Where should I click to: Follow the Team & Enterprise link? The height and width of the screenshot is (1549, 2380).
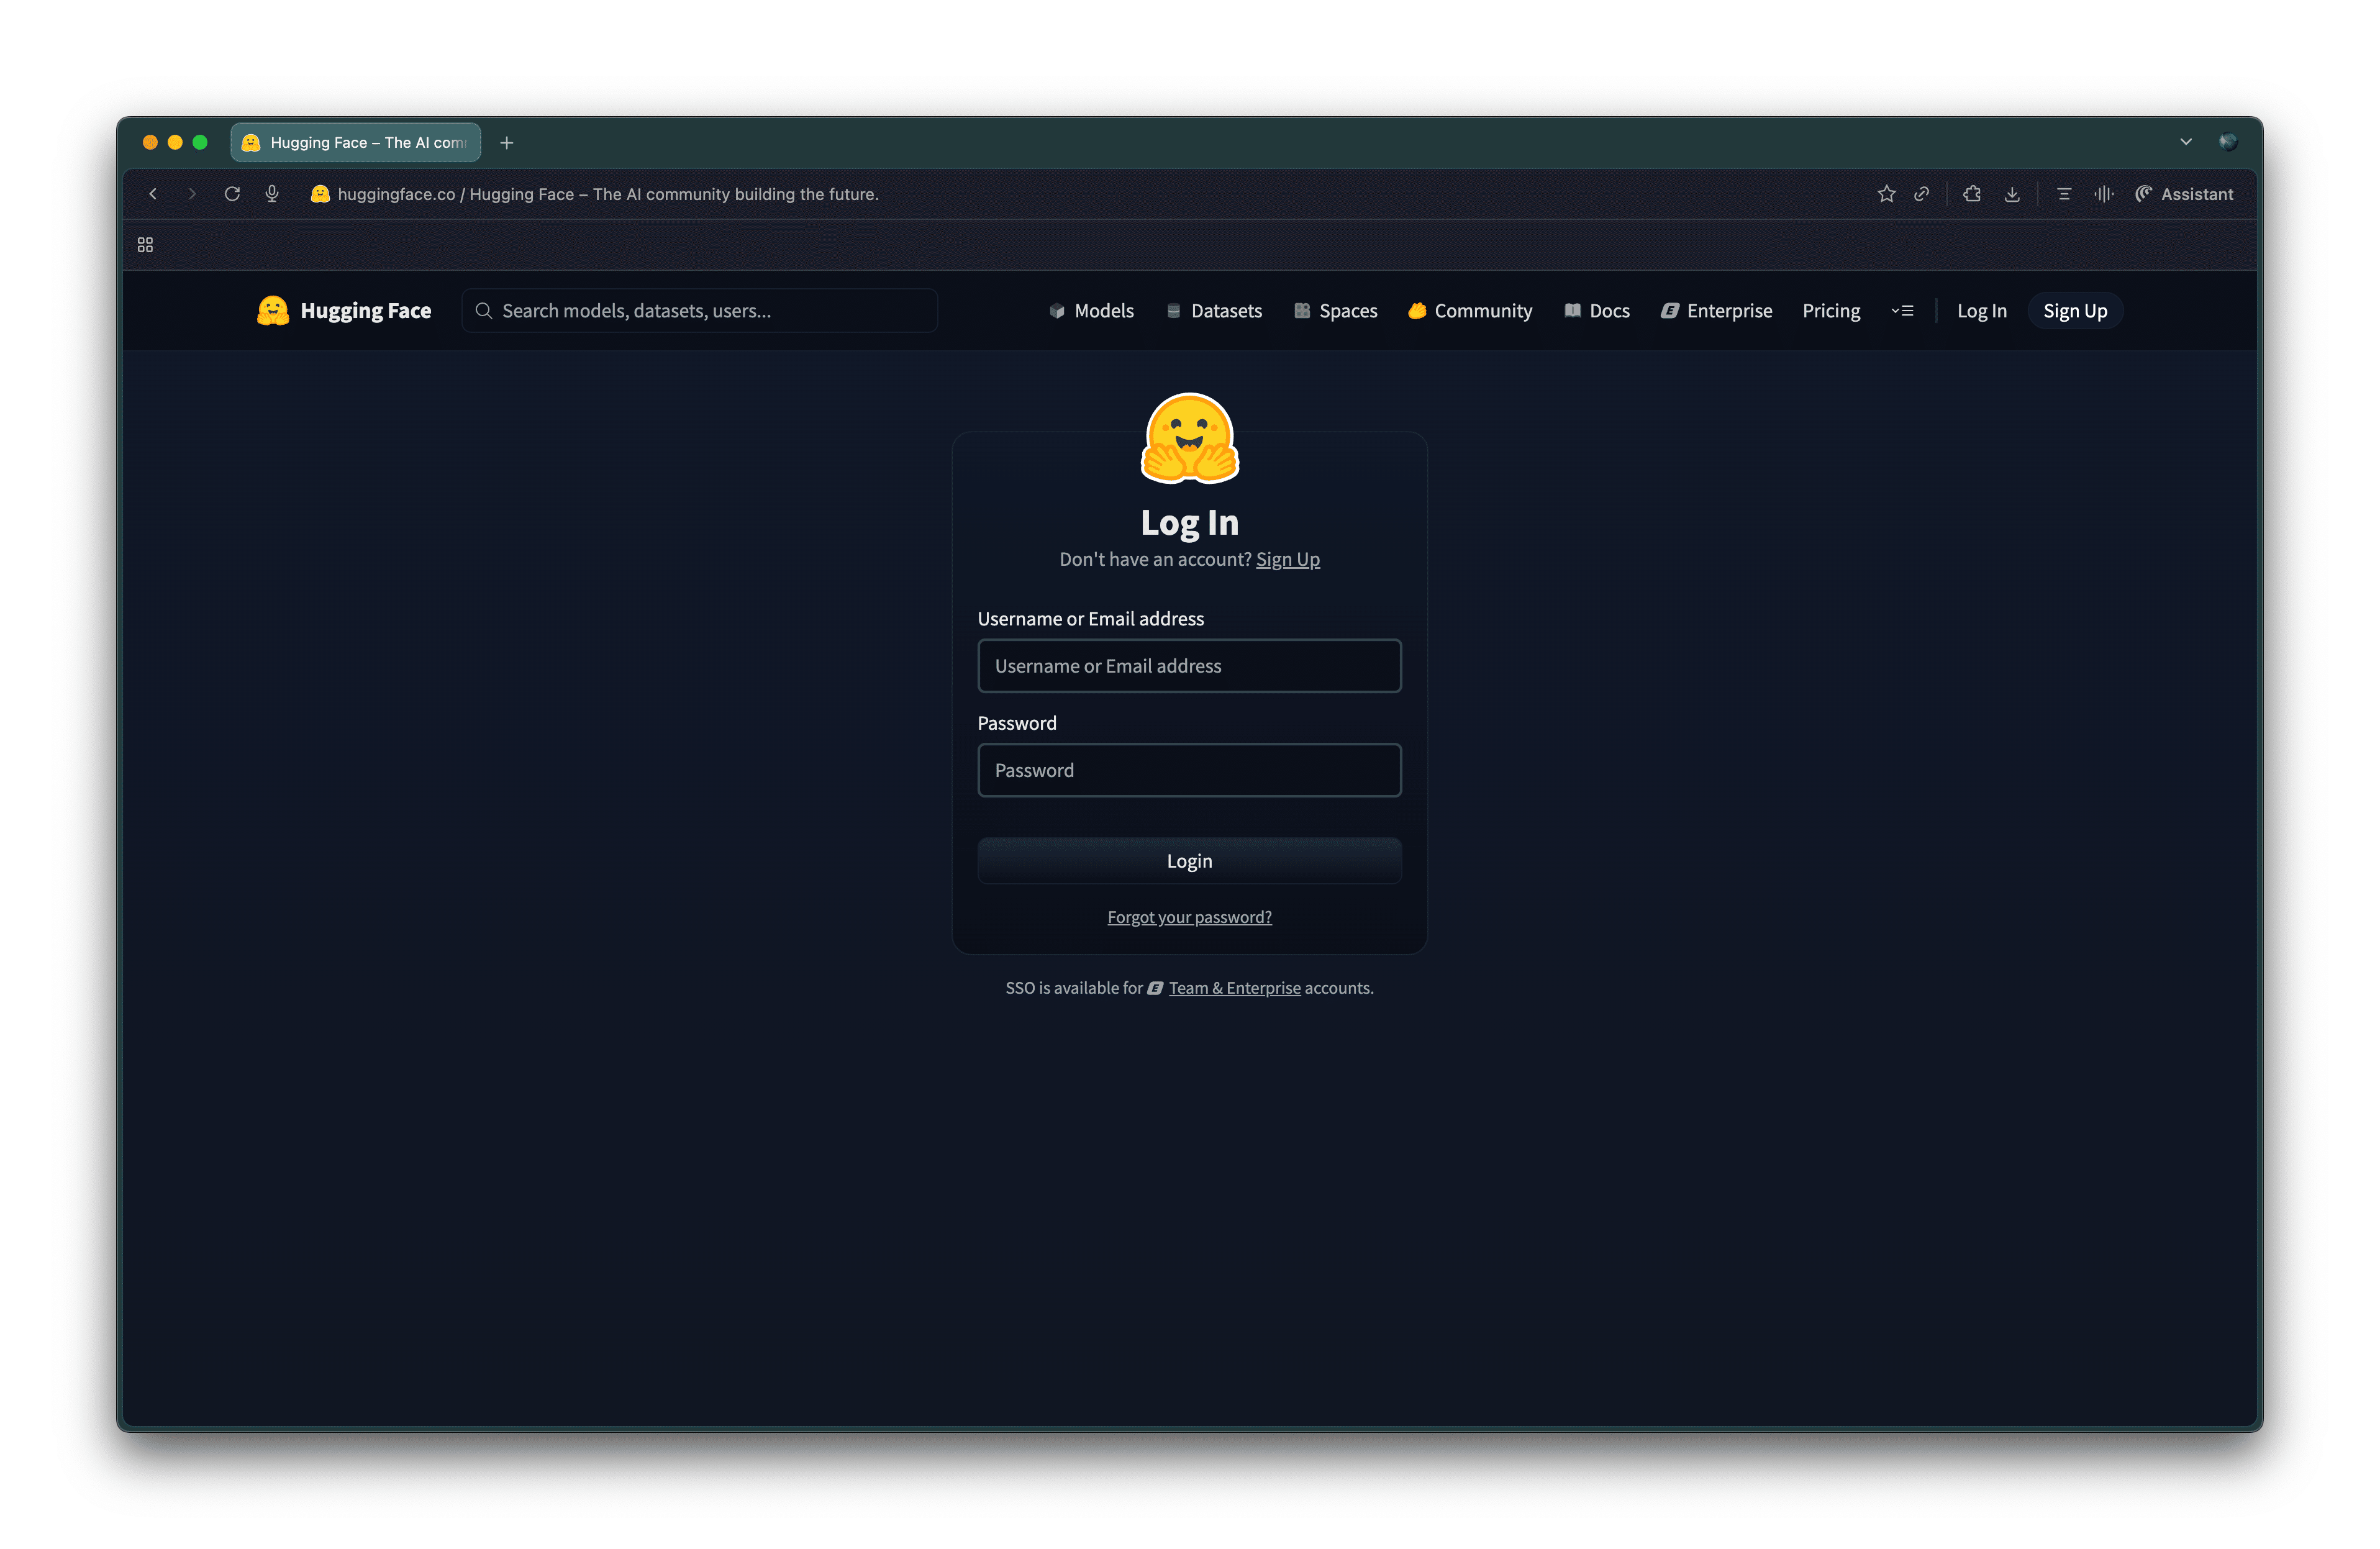pos(1234,988)
